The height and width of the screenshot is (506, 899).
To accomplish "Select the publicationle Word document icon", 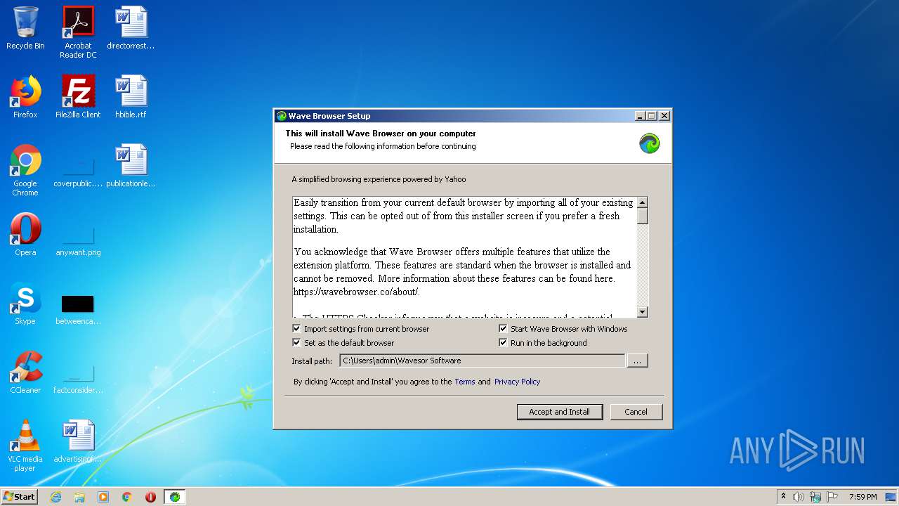I will coord(131,166).
